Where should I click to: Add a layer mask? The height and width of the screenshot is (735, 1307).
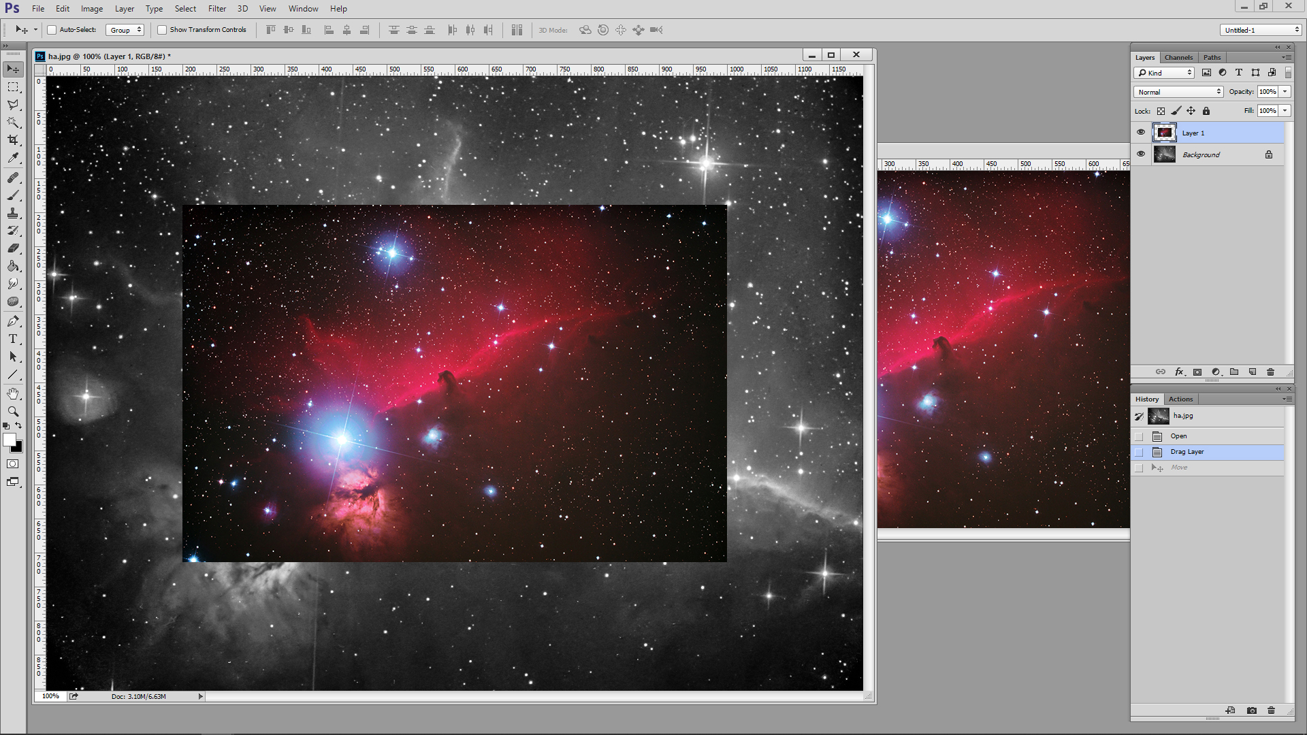[x=1197, y=372]
